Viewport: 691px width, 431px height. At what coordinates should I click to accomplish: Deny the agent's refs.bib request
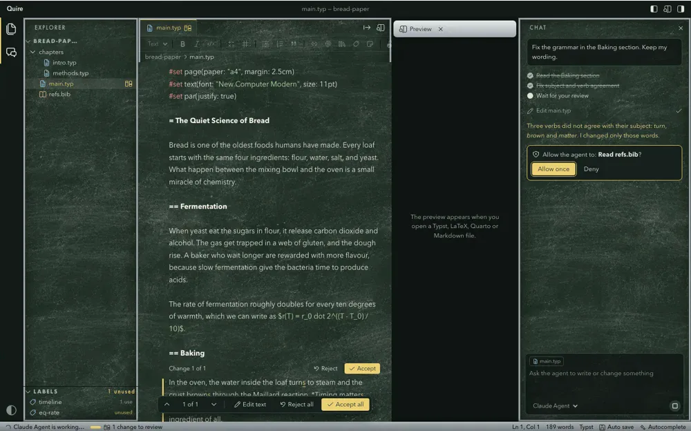(x=591, y=169)
